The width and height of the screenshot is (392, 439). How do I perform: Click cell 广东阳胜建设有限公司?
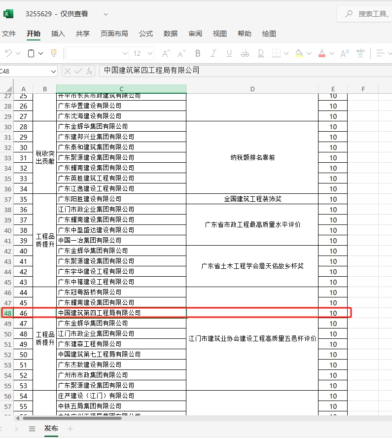pos(121,199)
